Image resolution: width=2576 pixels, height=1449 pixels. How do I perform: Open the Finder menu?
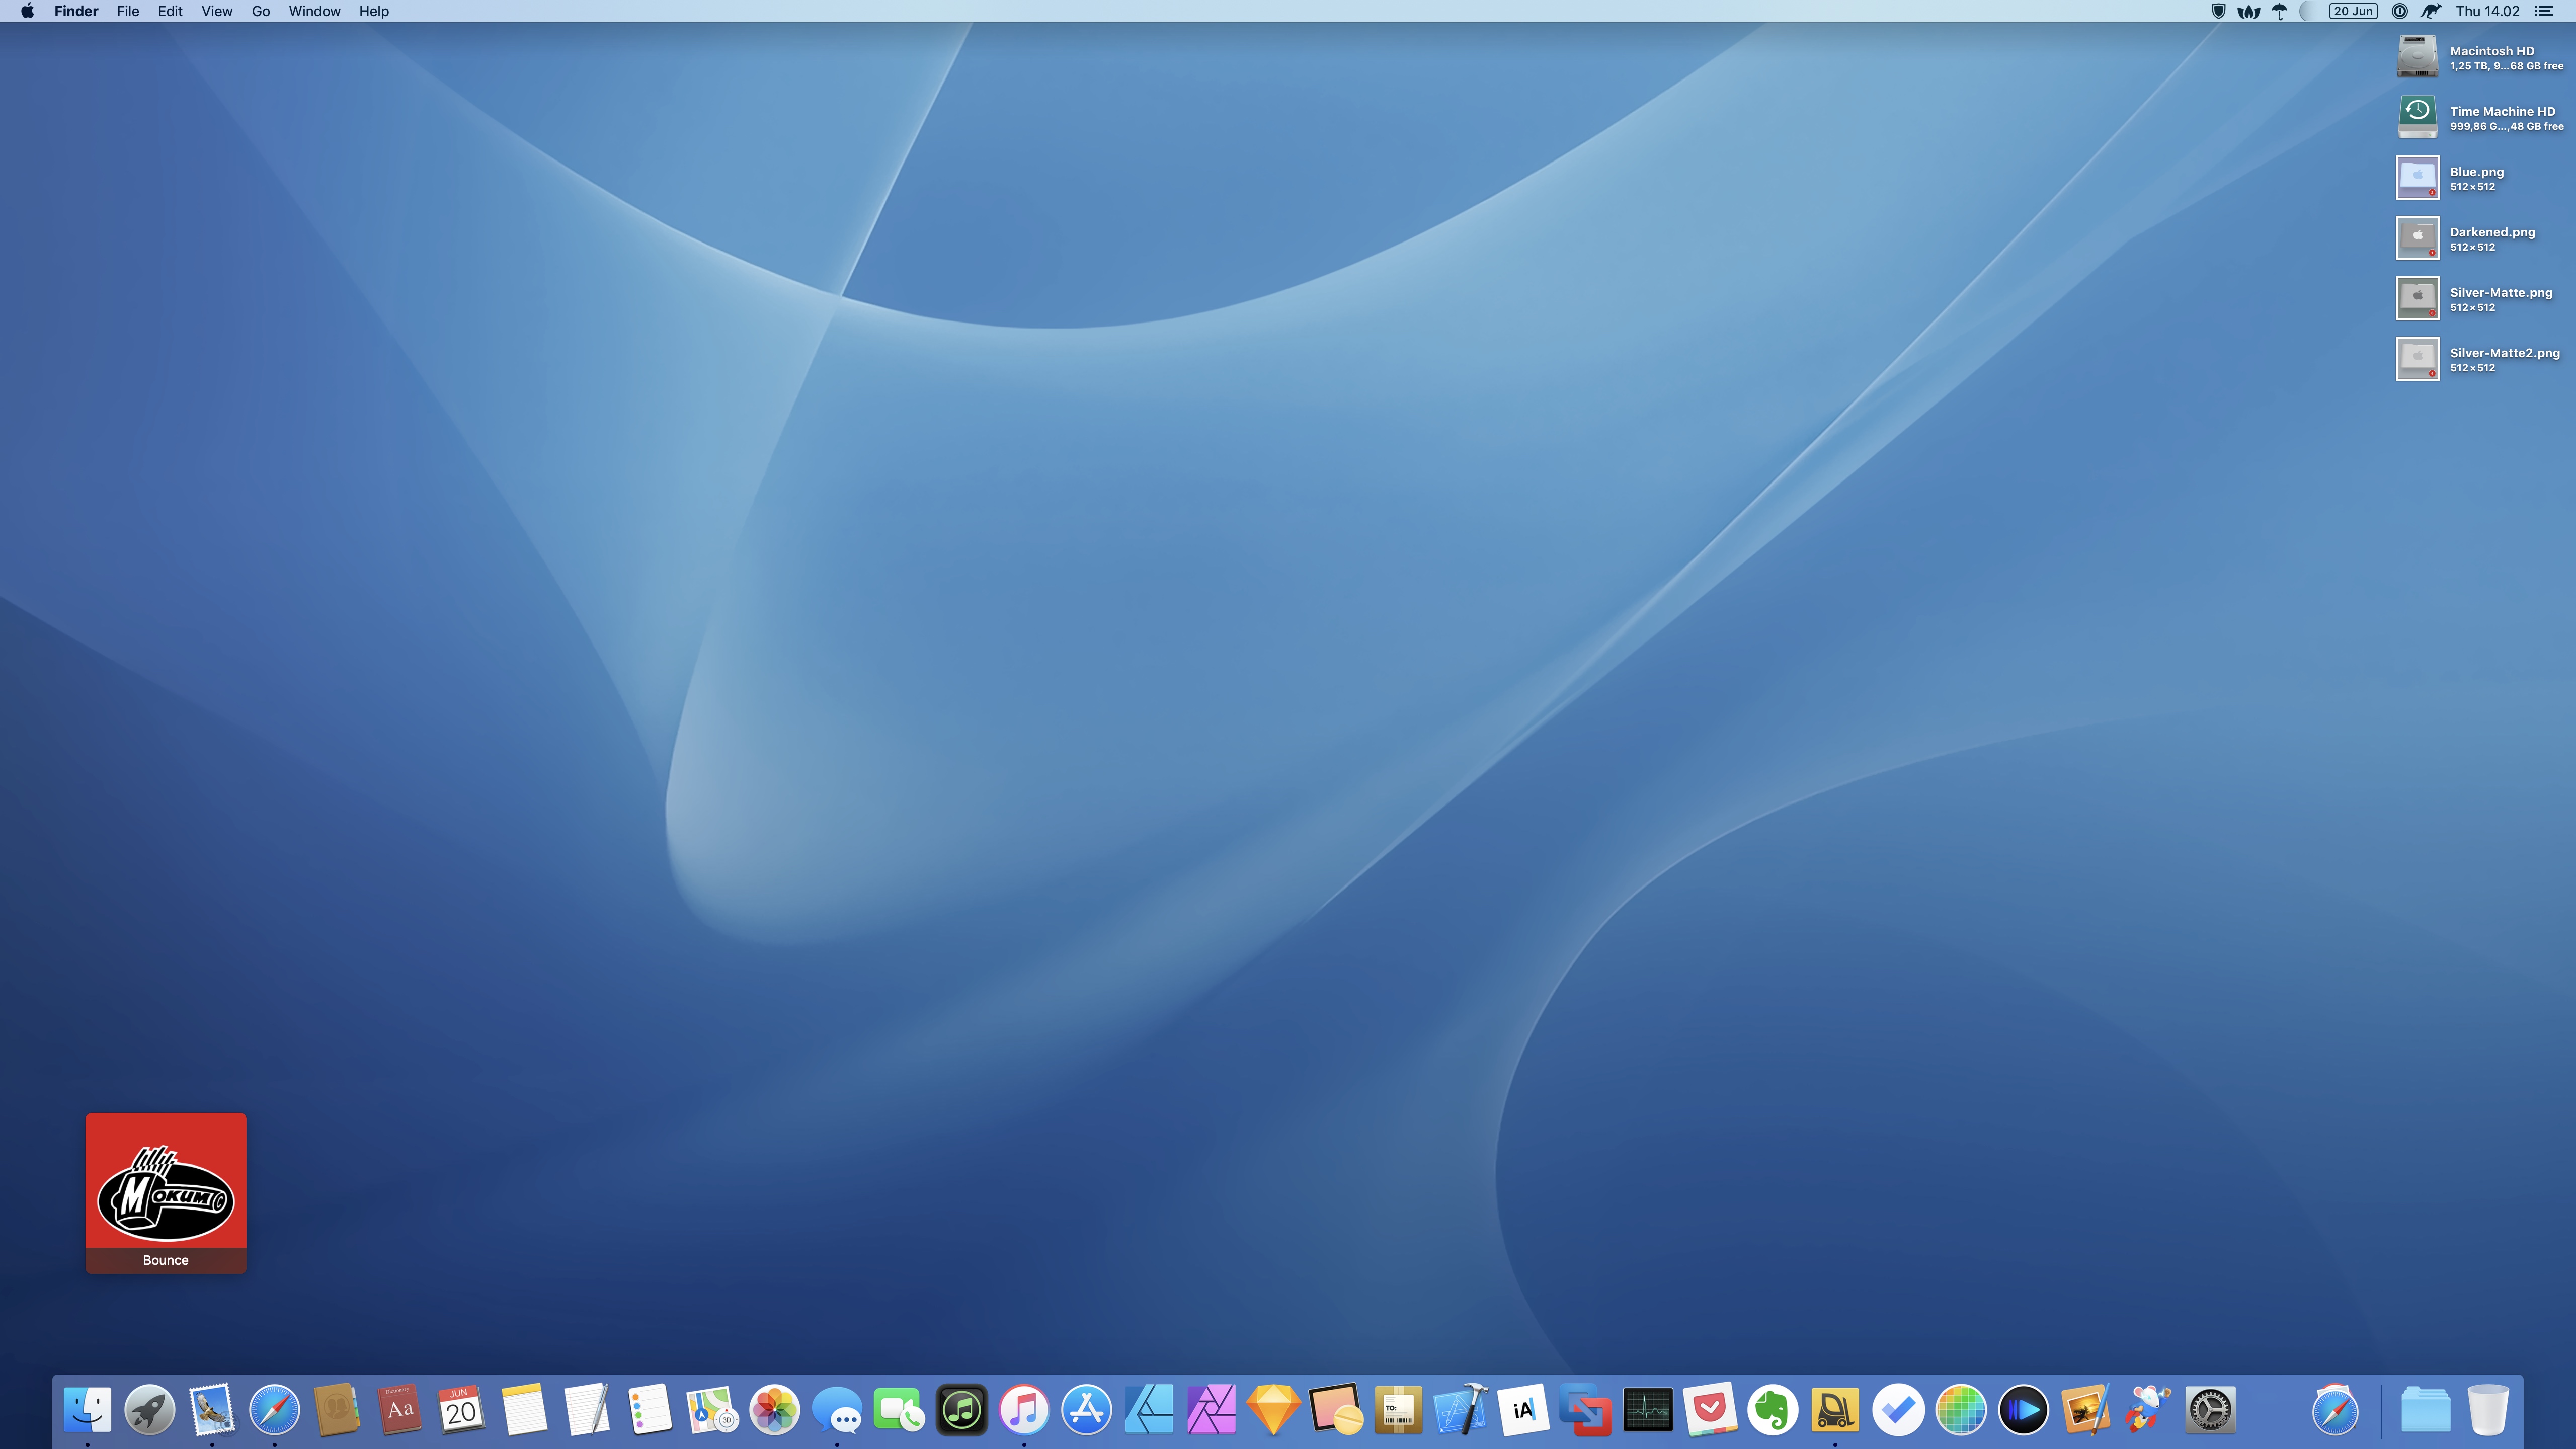(76, 11)
